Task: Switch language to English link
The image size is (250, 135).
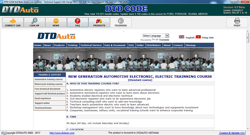Action: [190, 38]
